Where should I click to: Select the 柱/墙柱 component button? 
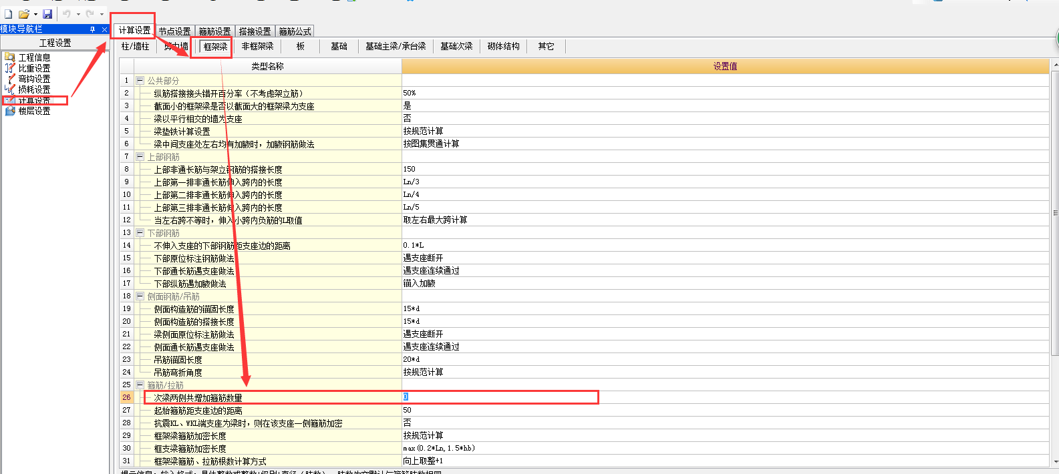coord(136,46)
